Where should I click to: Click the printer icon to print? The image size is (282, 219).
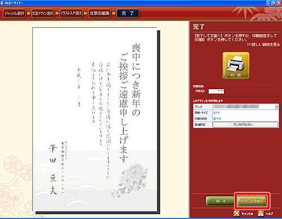tap(236, 65)
